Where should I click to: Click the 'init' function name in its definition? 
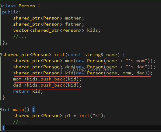coord(60,55)
